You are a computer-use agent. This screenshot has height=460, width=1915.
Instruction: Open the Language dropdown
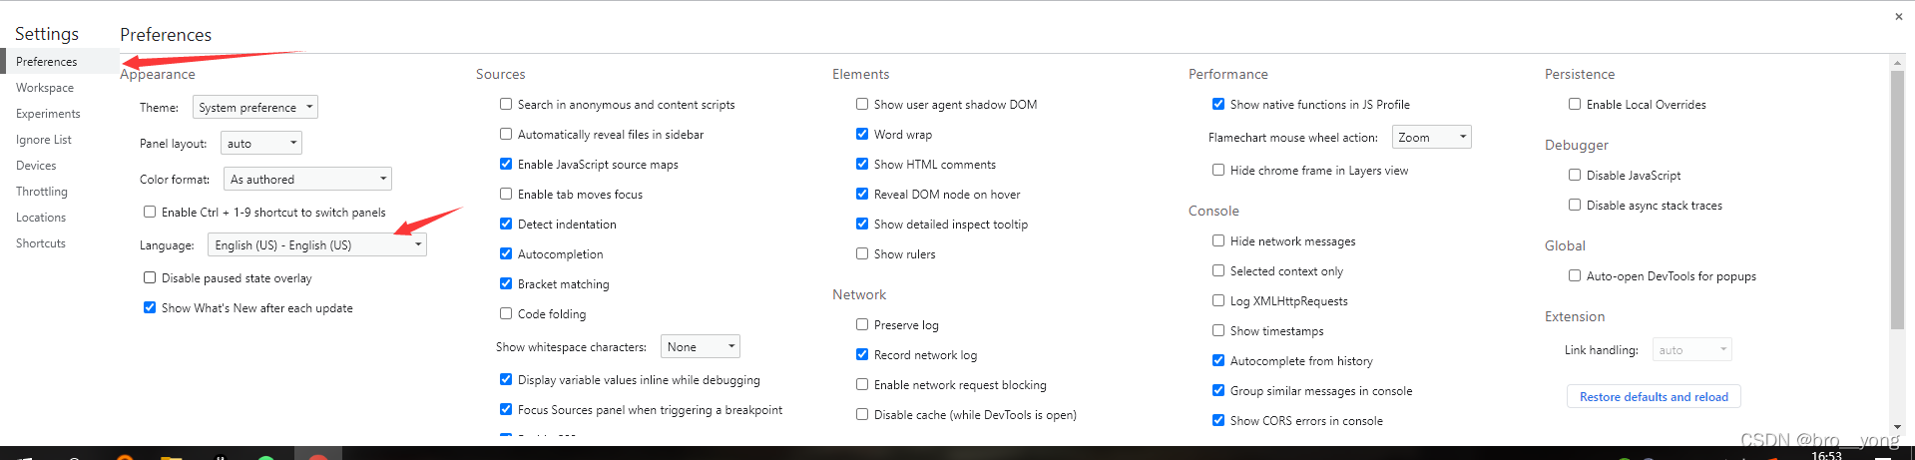pyautogui.click(x=316, y=245)
